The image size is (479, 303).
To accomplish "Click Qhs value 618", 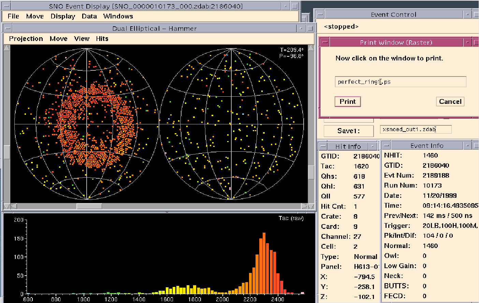I will click(x=359, y=176).
